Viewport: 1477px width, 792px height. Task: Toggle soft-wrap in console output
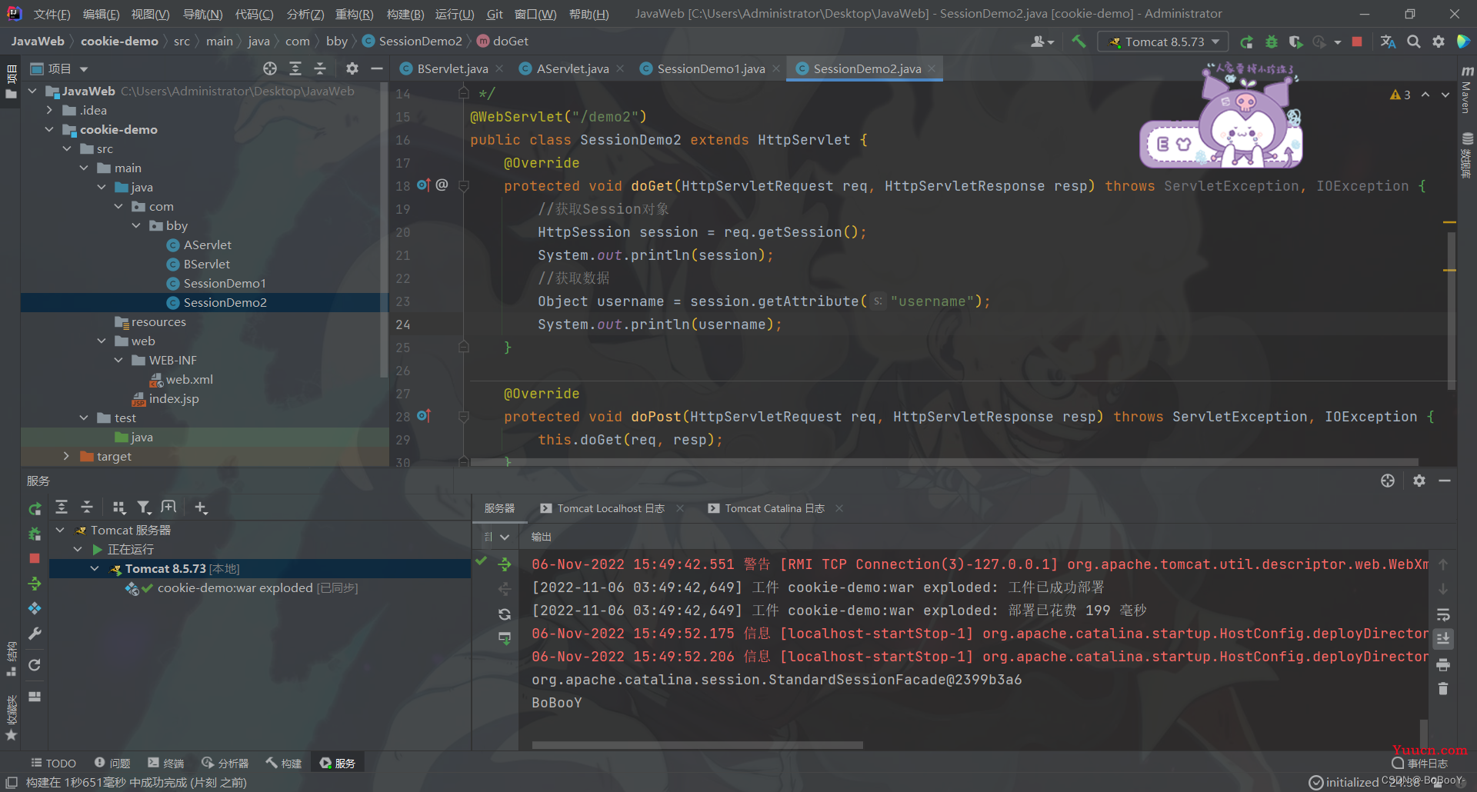(1443, 614)
